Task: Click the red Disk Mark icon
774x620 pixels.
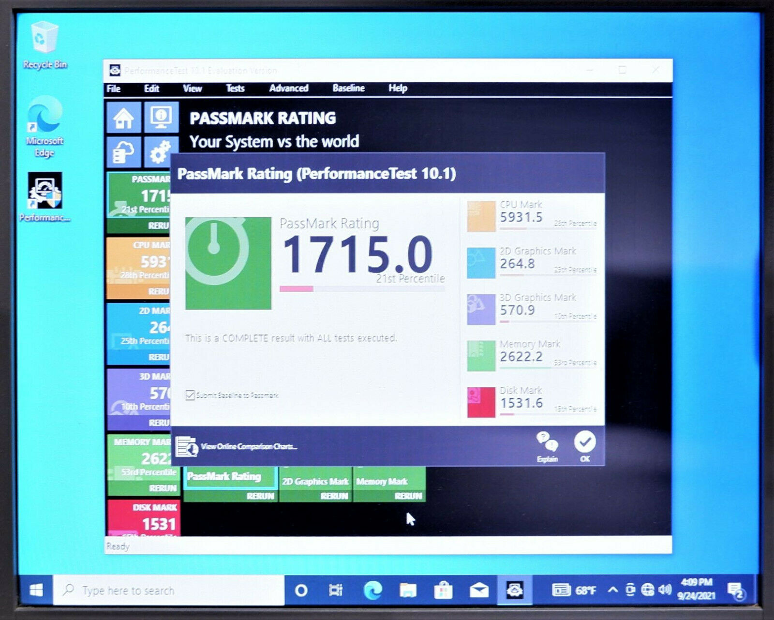Action: 481,402
